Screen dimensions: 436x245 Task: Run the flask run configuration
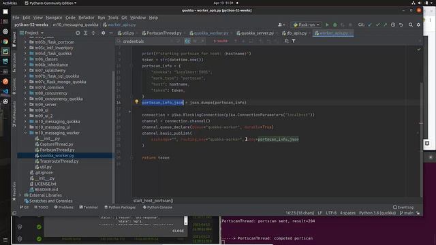coord(327,24)
